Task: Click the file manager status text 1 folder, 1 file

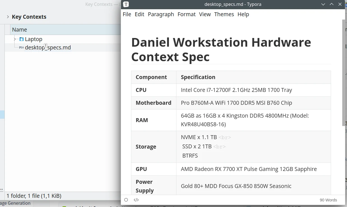Action: tap(34, 196)
